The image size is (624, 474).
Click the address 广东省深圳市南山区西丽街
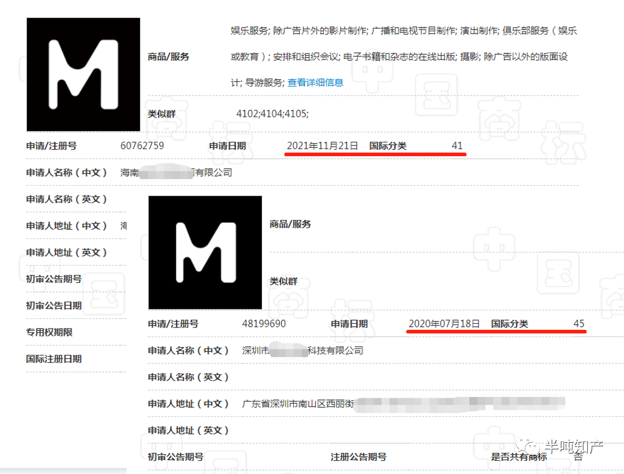pos(298,404)
